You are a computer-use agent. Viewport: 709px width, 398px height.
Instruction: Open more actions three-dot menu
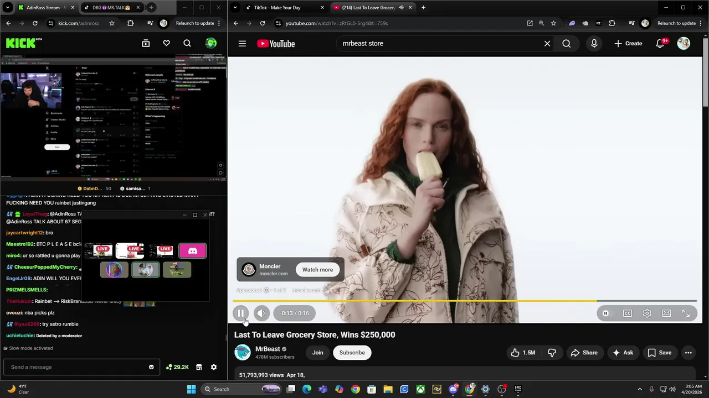(688, 353)
